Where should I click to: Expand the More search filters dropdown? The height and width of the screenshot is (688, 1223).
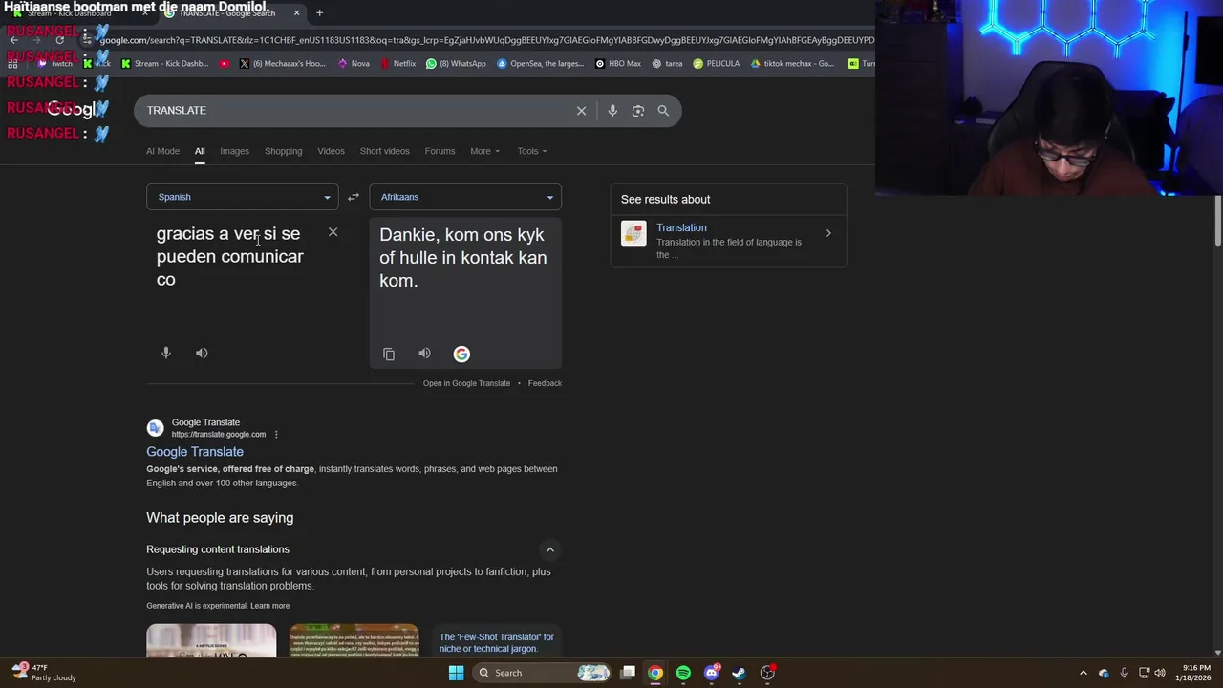coord(484,151)
